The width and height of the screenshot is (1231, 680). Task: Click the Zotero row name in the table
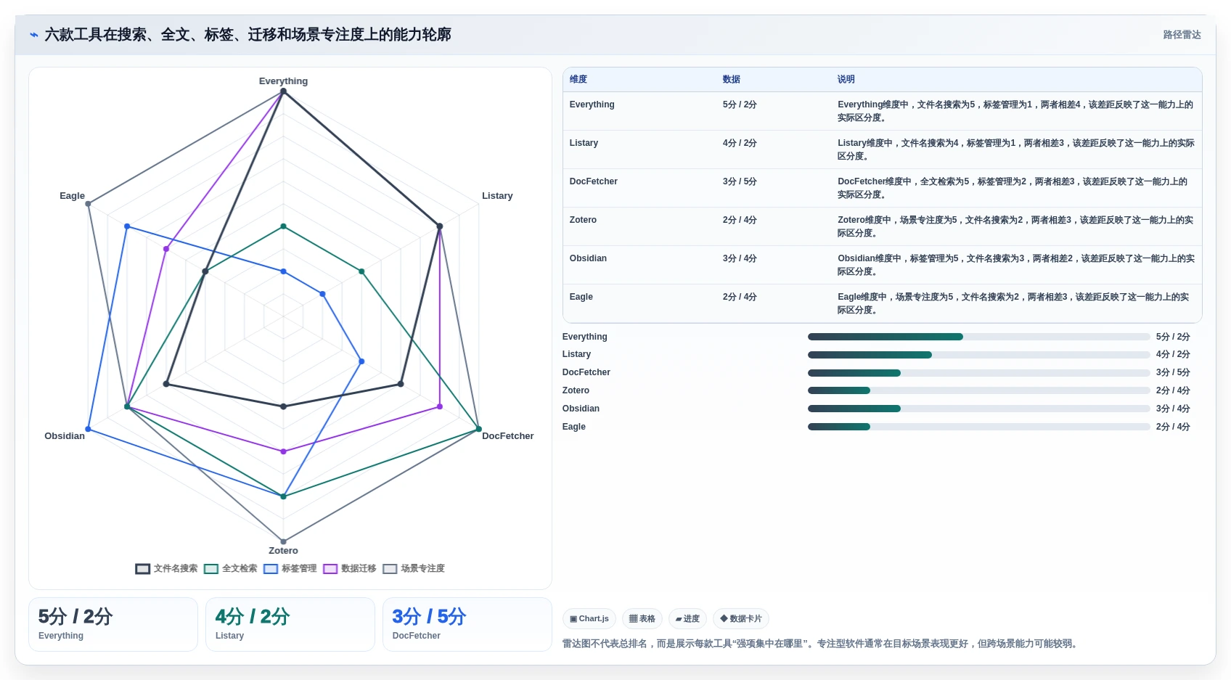pyautogui.click(x=584, y=220)
